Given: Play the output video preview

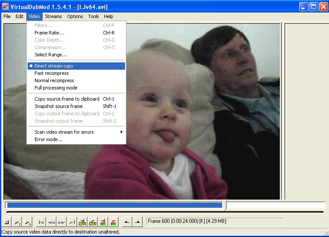Looking at the screenshot, I should pos(28,222).
